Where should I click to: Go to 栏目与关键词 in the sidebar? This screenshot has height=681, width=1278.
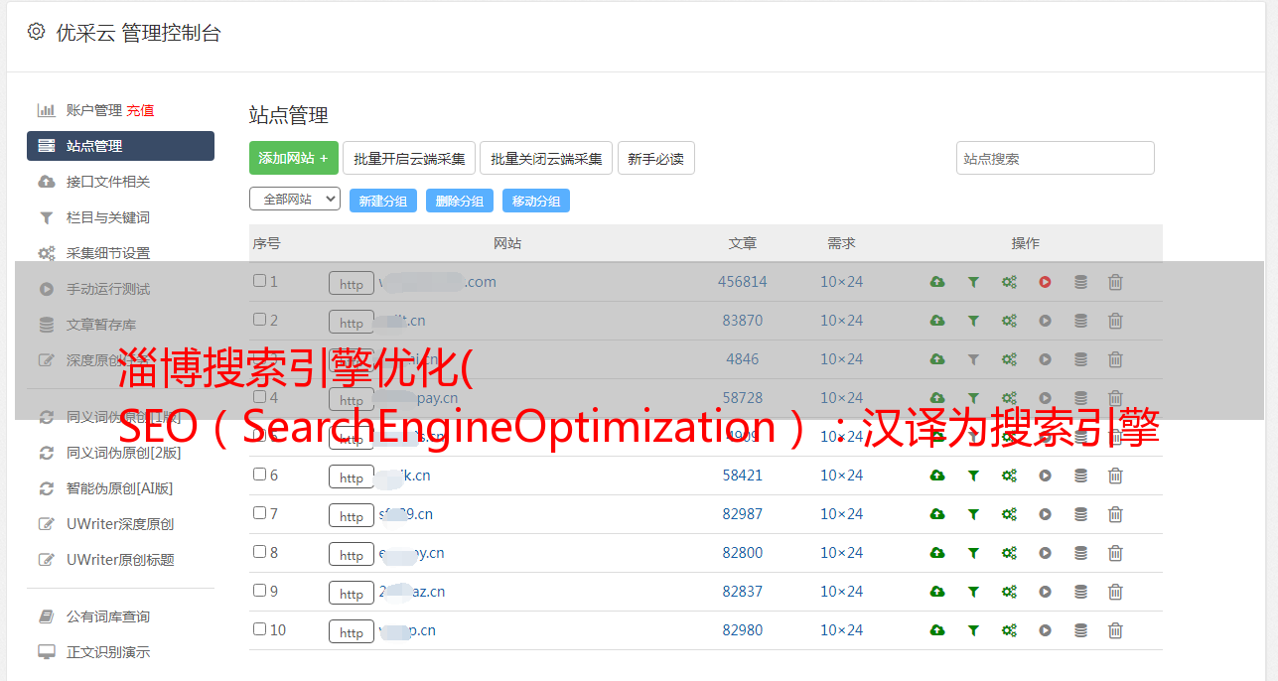tap(108, 217)
